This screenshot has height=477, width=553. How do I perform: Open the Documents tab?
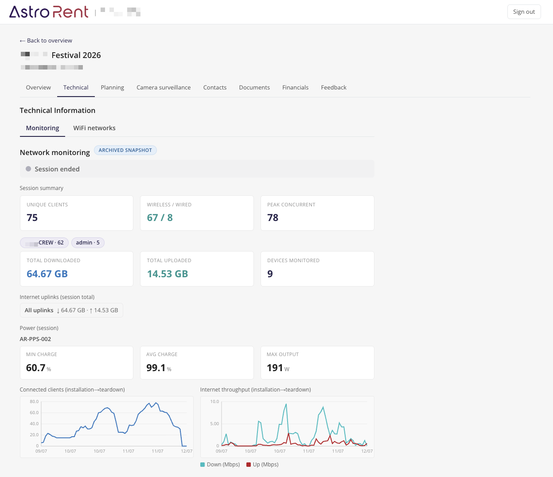(254, 88)
